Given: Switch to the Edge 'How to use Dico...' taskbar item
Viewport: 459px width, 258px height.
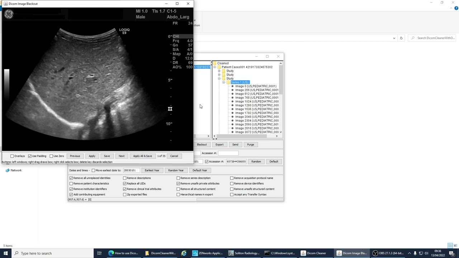Looking at the screenshot, I should (123, 253).
